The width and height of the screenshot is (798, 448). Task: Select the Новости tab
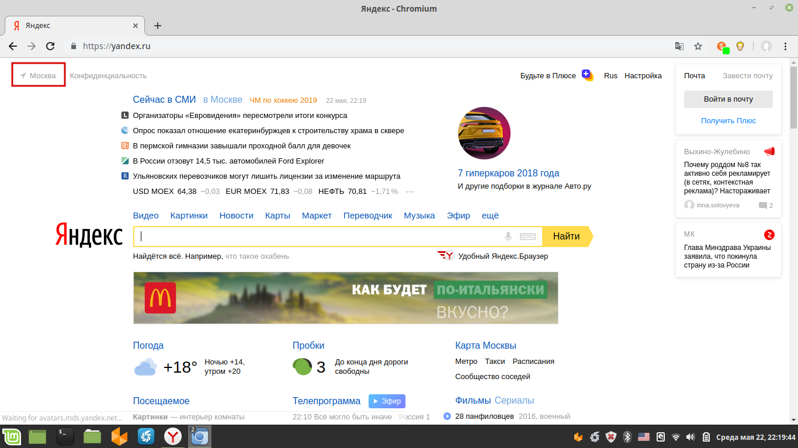coord(236,215)
